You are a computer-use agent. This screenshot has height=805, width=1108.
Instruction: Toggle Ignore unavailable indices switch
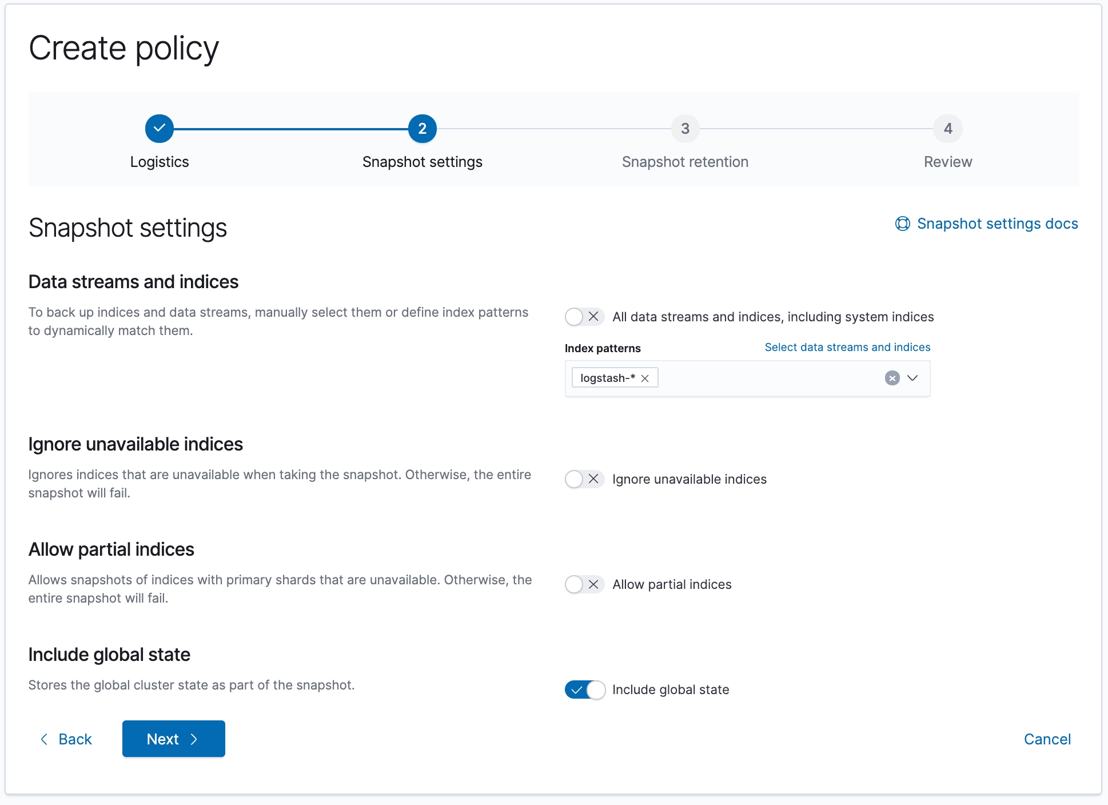pyautogui.click(x=584, y=479)
